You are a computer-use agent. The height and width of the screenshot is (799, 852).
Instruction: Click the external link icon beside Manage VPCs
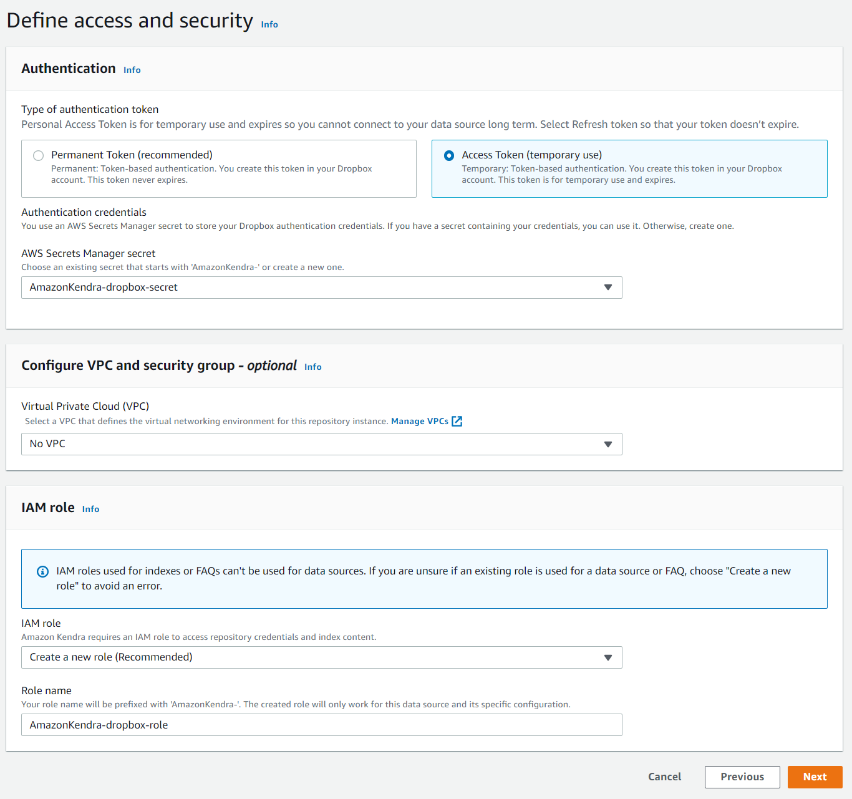pos(457,421)
